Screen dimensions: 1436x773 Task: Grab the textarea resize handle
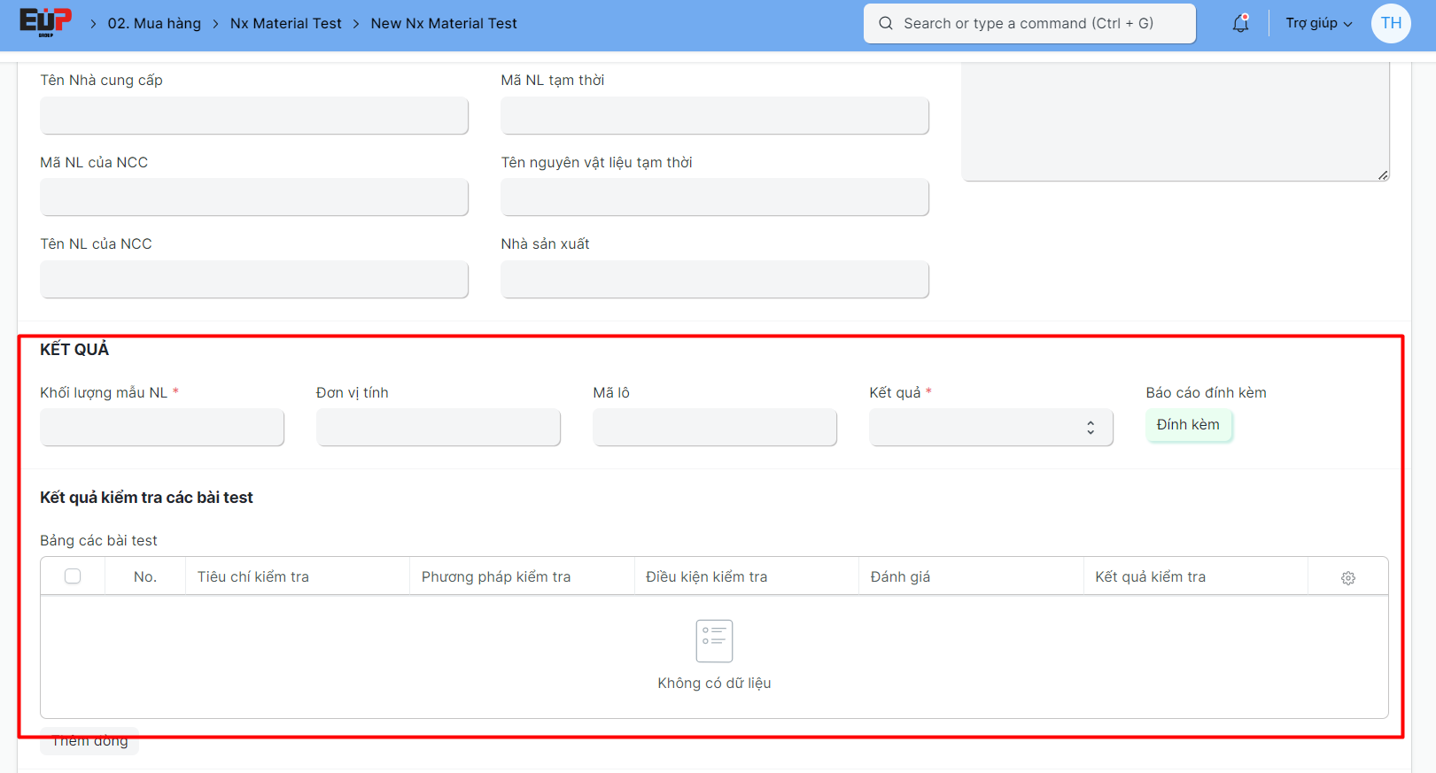(1382, 174)
